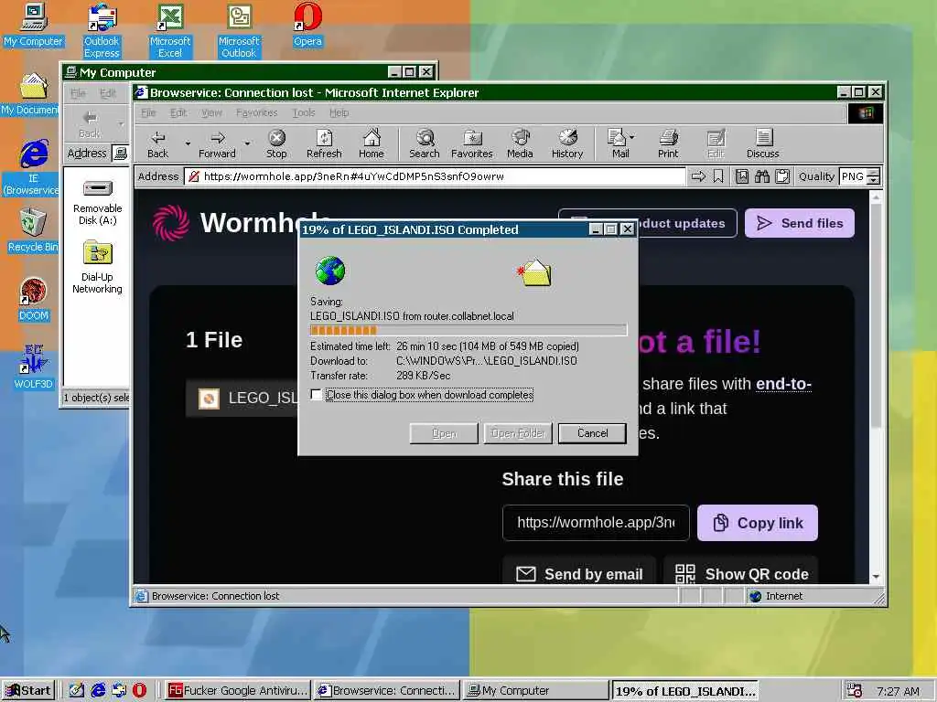Click the bookmark ribbon icon beside Go arrow
This screenshot has height=702, width=937.
click(718, 176)
